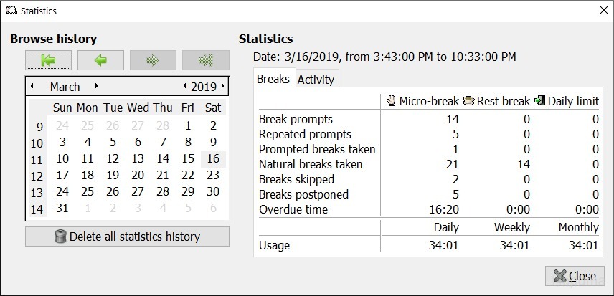
Task: Switch to the Activity tab
Action: pyautogui.click(x=316, y=80)
